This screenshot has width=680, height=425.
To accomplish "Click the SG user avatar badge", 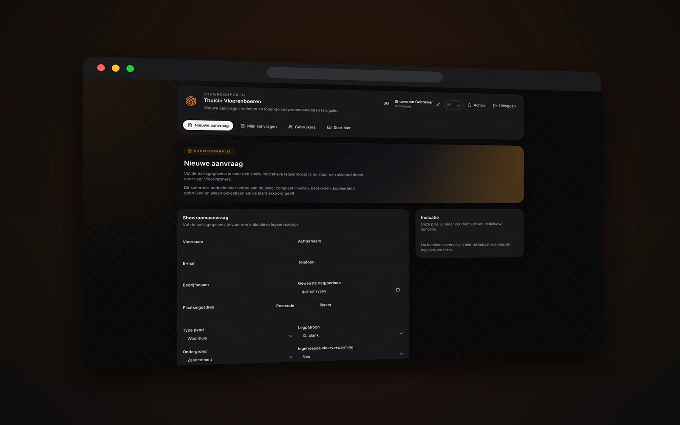I will click(386, 103).
